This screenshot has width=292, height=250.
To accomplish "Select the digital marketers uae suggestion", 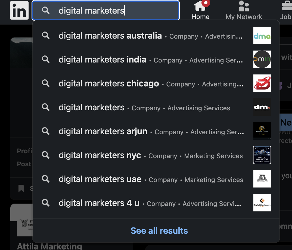I will point(156,179).
